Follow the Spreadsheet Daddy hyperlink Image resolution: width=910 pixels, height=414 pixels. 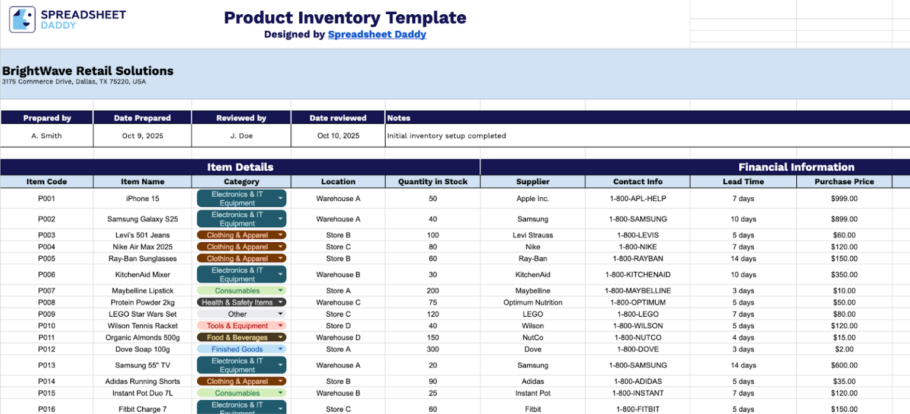pos(377,34)
